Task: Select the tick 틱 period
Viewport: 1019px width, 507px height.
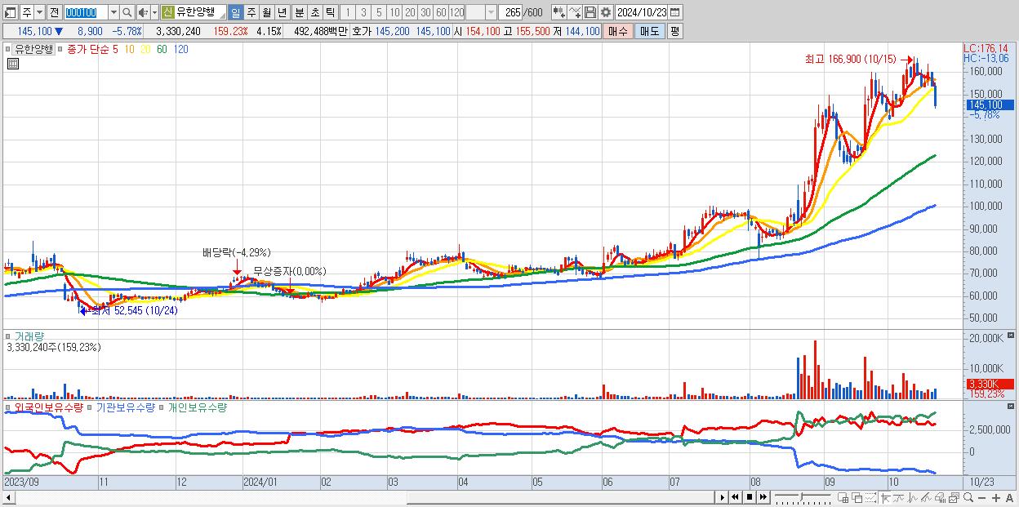Action: coord(330,12)
